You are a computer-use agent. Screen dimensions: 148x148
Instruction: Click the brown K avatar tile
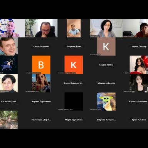coord(106,47)
